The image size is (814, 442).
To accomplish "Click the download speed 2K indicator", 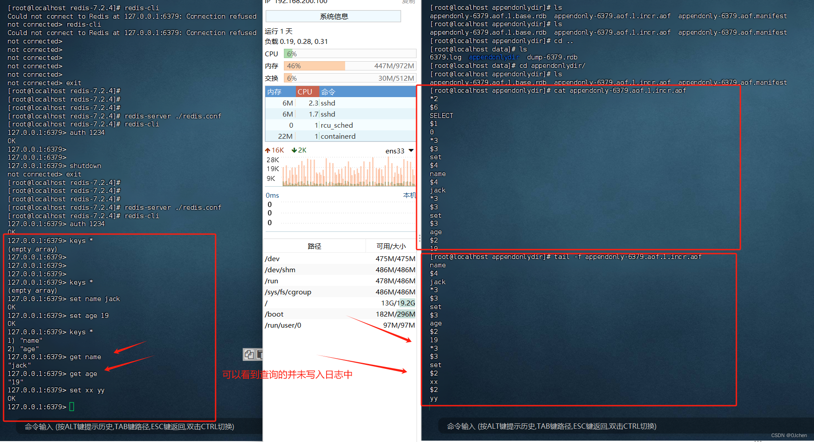I will pyautogui.click(x=299, y=150).
